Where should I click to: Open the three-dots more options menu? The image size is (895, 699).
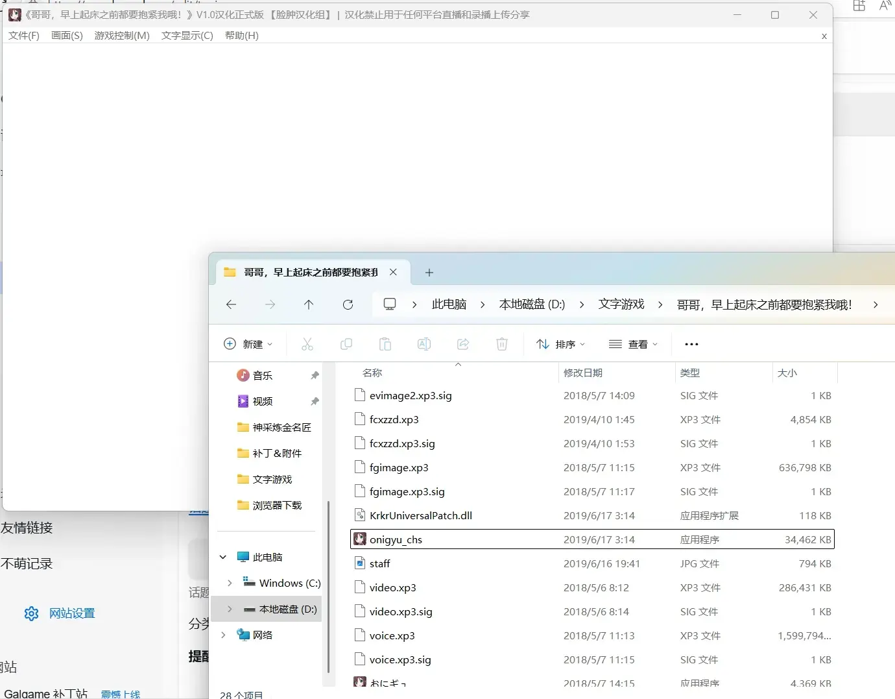[x=691, y=344]
